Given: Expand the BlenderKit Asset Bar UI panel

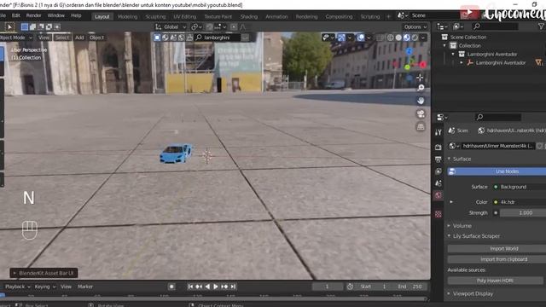Looking at the screenshot, I should tap(44, 273).
